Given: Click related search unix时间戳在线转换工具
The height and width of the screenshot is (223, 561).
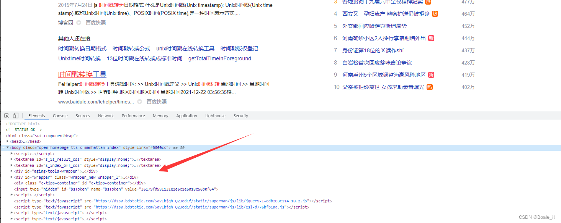Looking at the screenshot, I should click(x=185, y=48).
